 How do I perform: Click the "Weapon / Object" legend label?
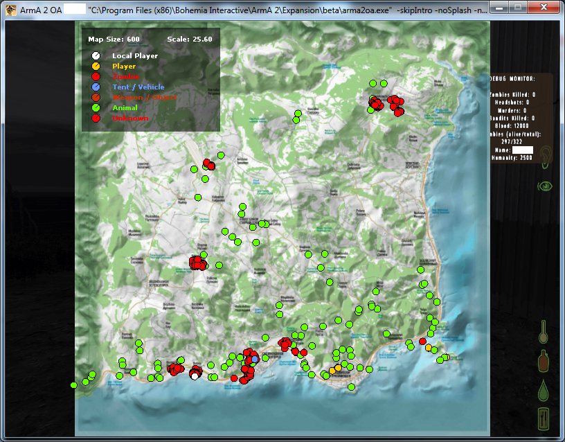pos(145,98)
